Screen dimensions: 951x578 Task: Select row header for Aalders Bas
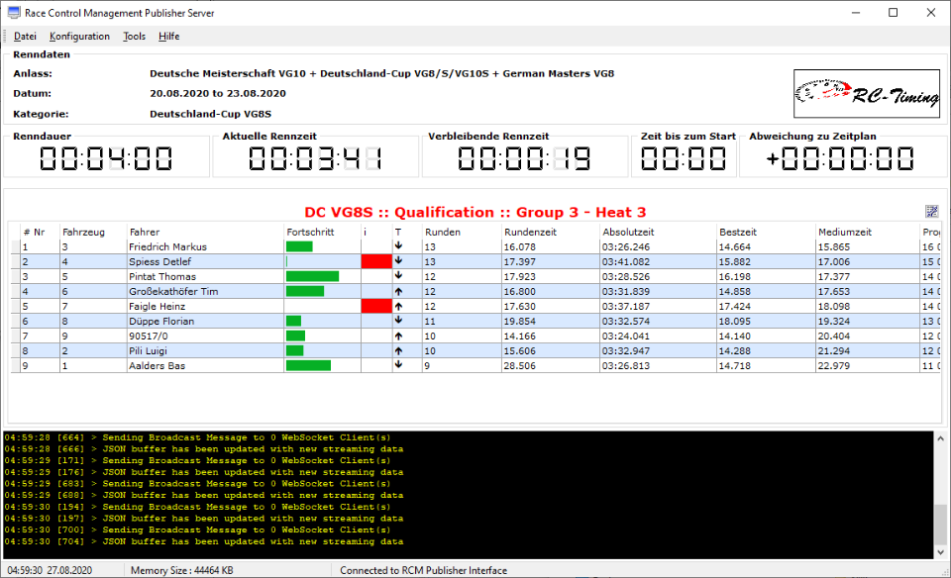click(15, 365)
